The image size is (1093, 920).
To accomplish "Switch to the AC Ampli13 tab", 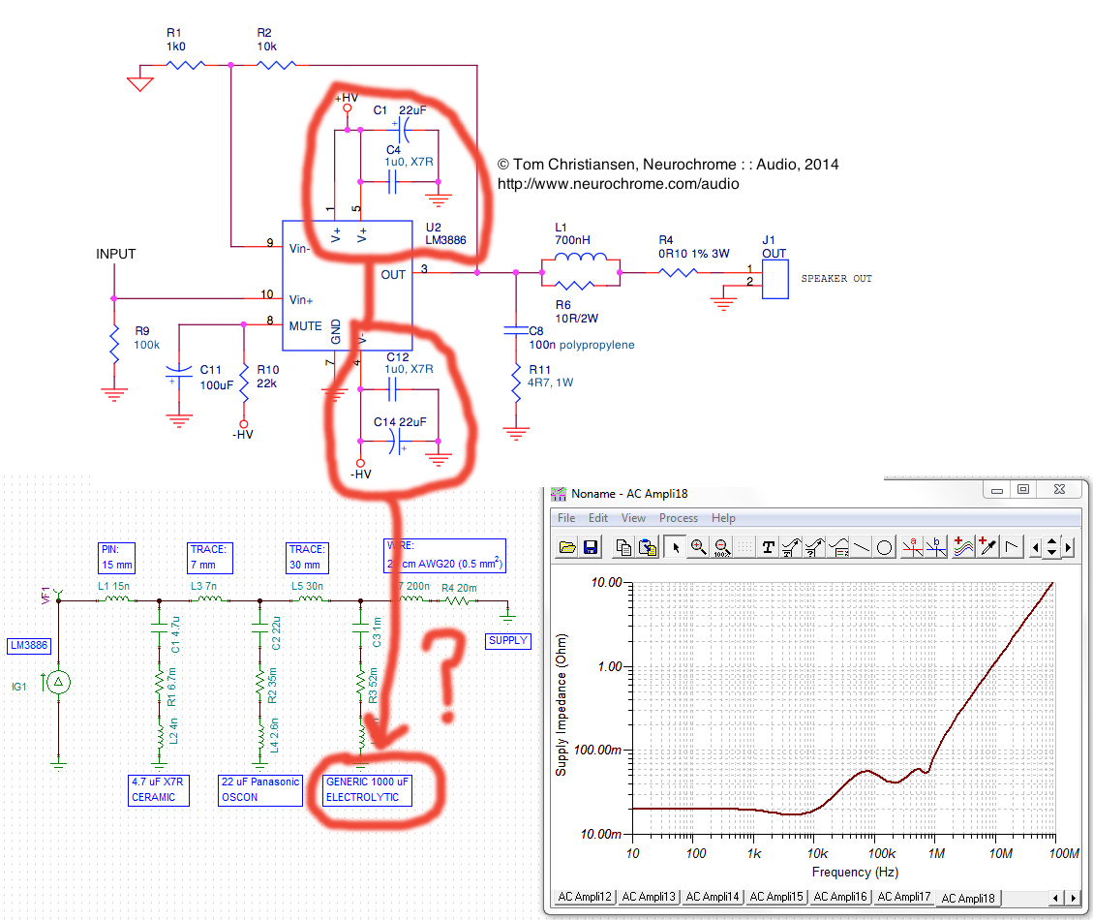I will 649,897.
